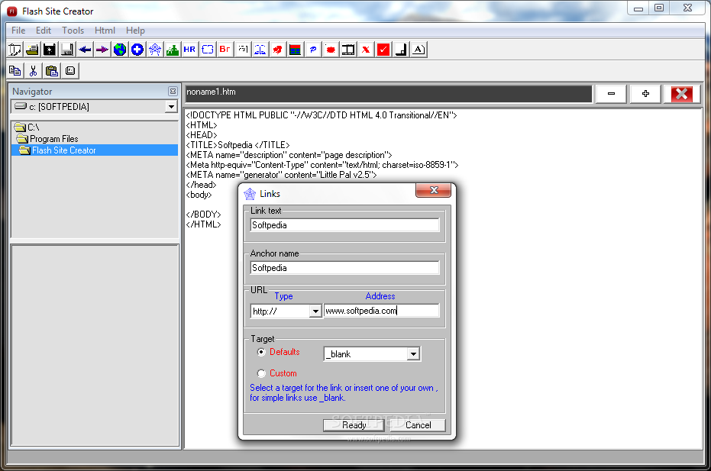Screen dimensions: 711x471
Task: Click the green landscape image icon
Action: click(173, 50)
